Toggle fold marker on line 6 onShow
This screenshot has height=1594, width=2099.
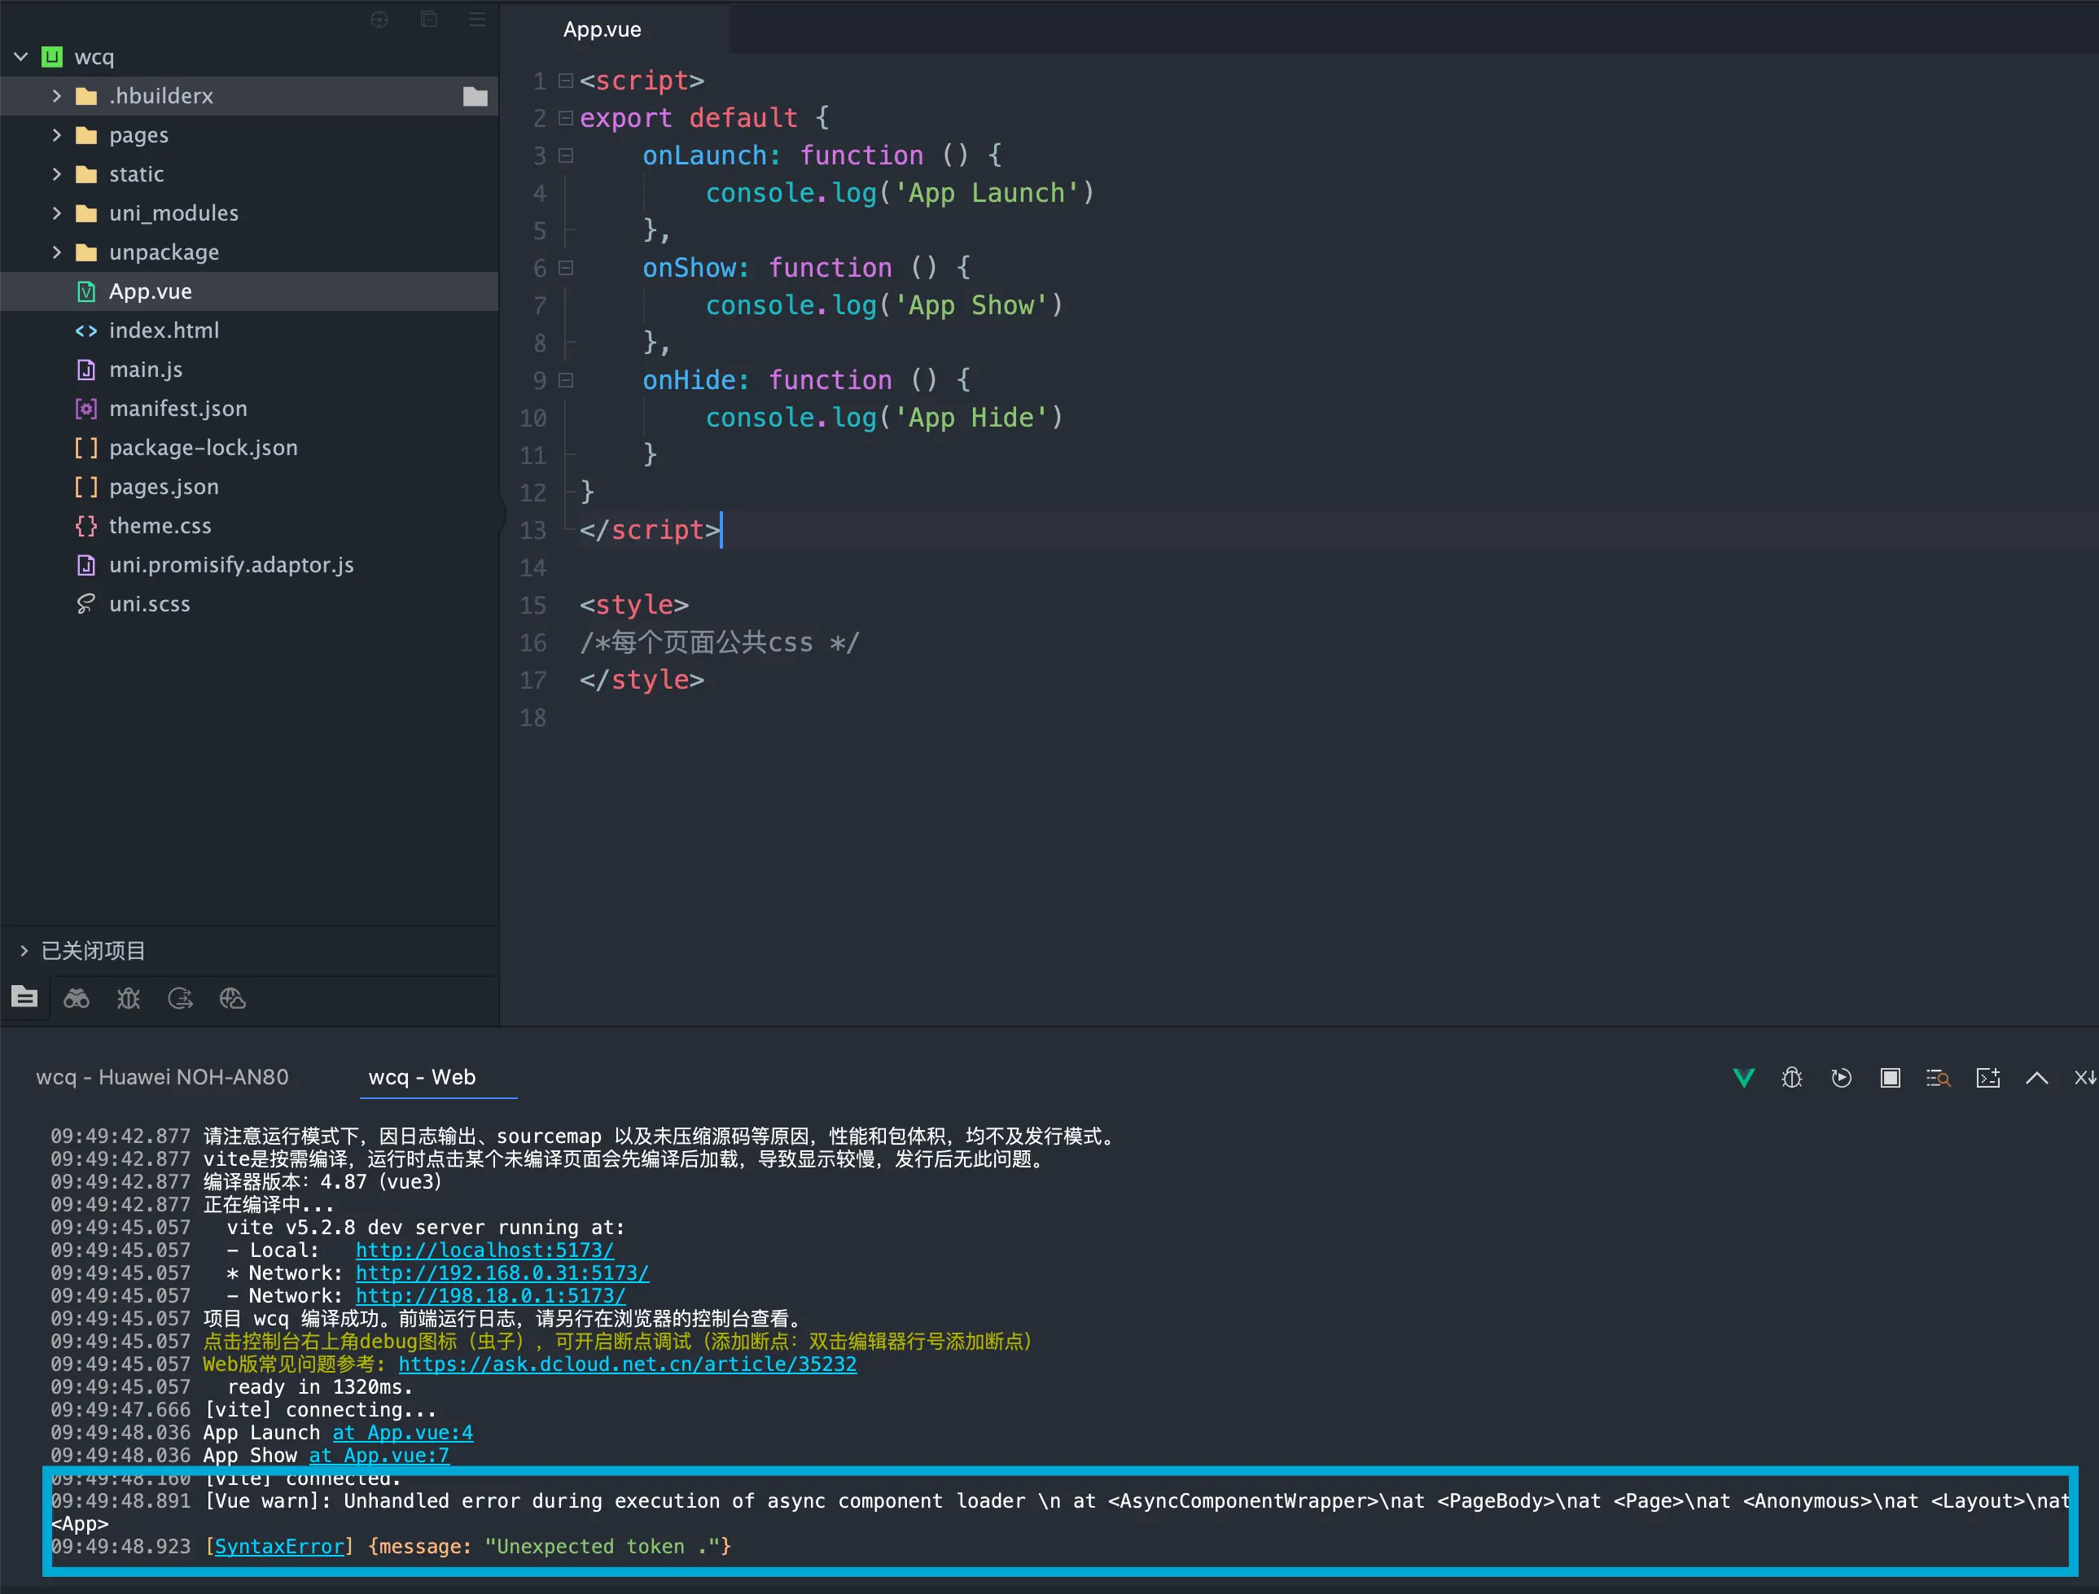coord(567,269)
